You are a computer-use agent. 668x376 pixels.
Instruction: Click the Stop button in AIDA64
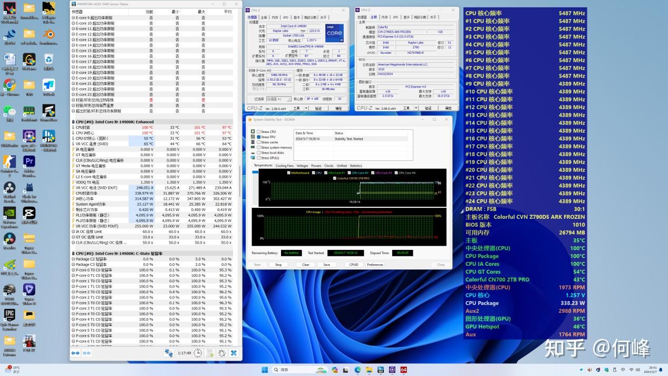tap(278, 265)
